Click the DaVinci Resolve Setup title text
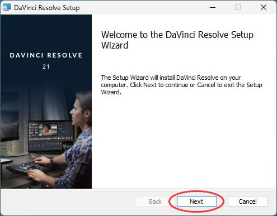The image size is (277, 216). pos(47,8)
